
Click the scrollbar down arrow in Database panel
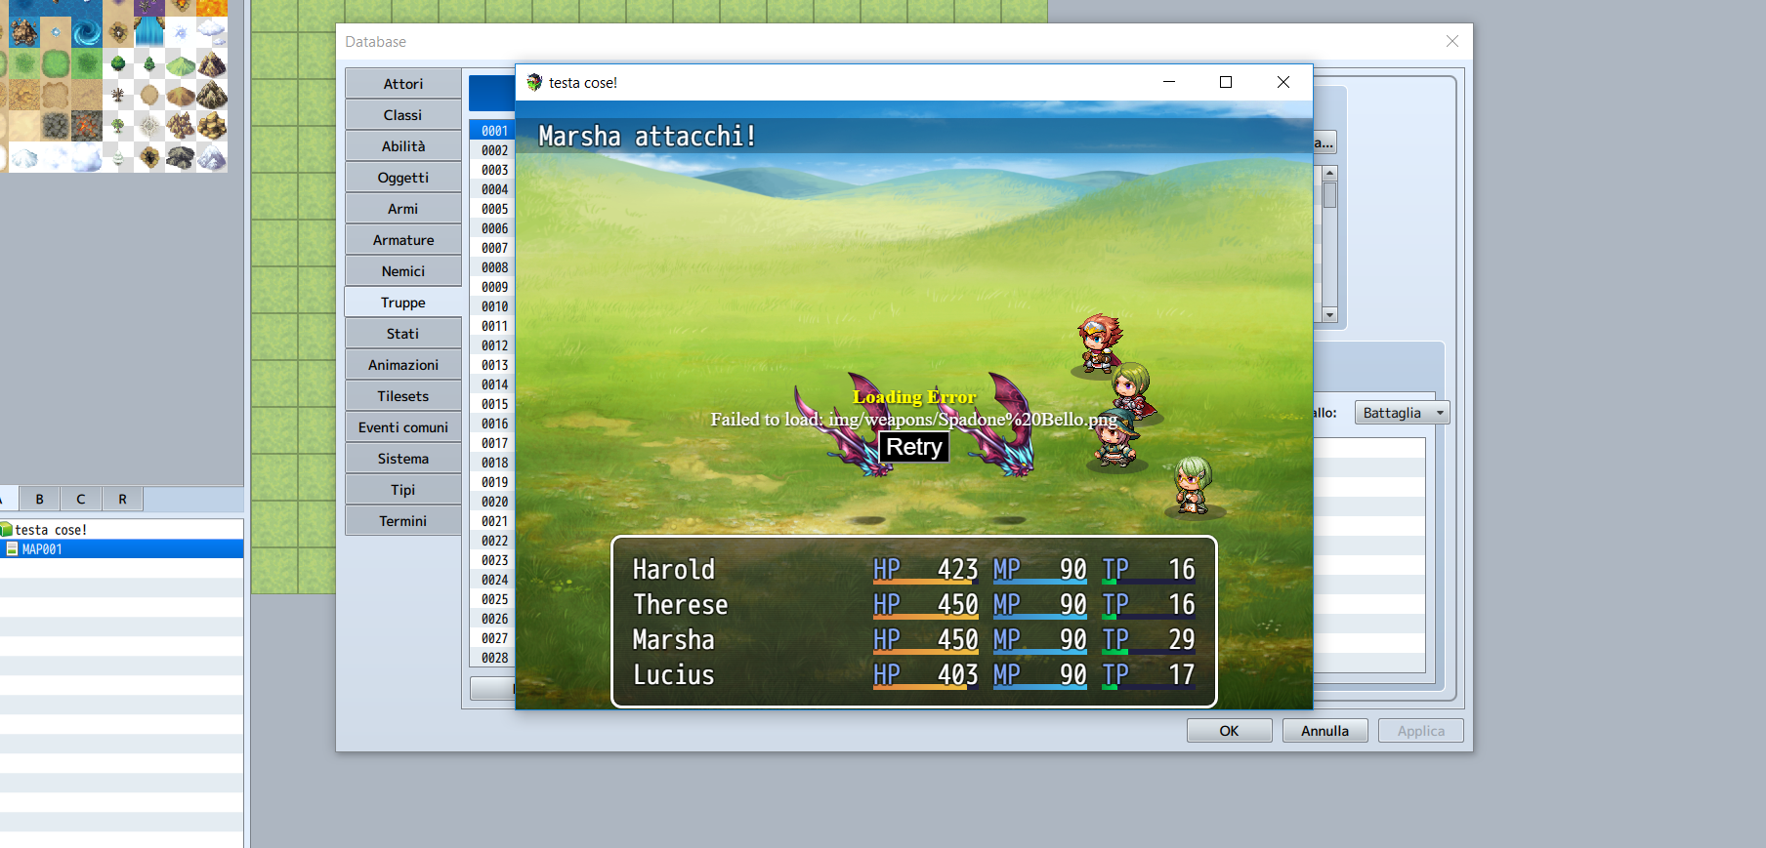click(1329, 315)
